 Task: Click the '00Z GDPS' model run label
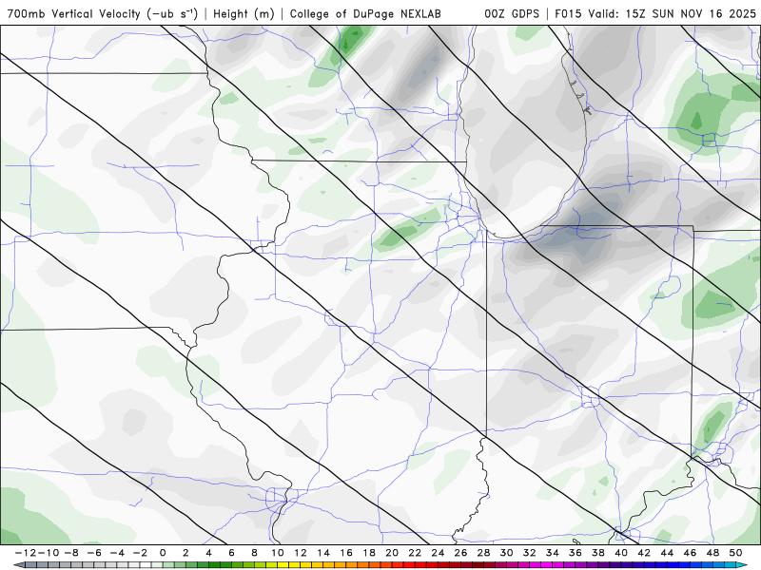tap(512, 13)
